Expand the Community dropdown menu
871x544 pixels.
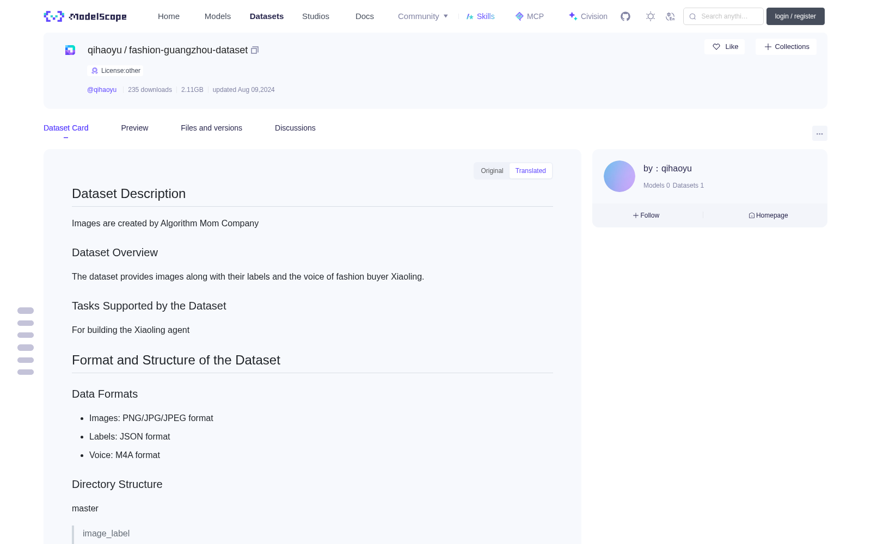coord(423,16)
